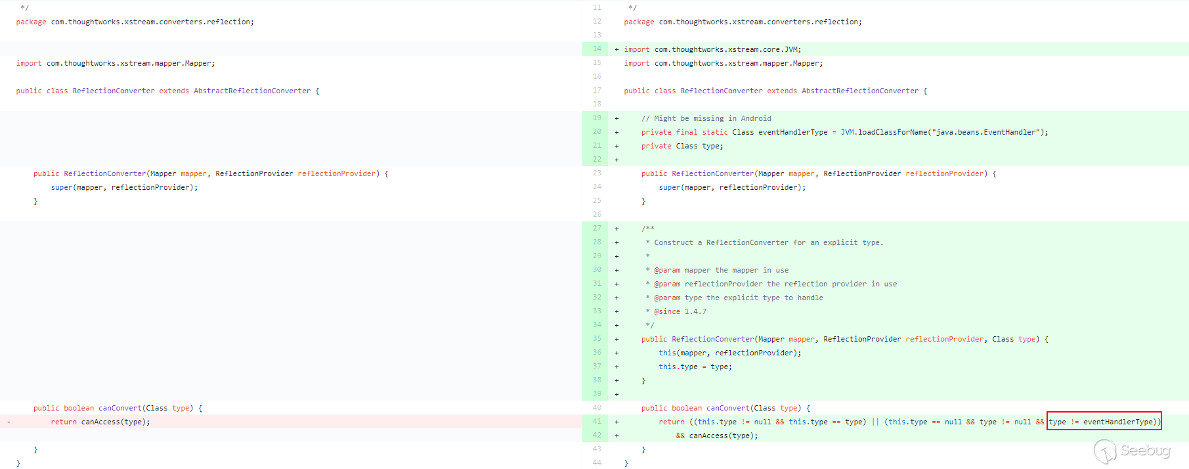Click the class declaration in the right pane
Viewport: 1189px width, 469px height.
click(x=775, y=91)
